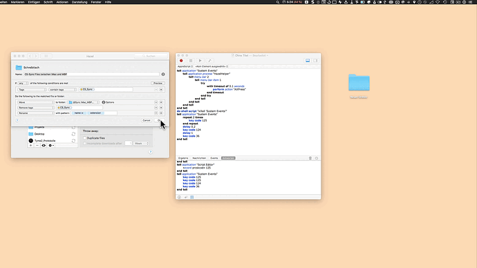Stop the running script in Script Editor

(191, 61)
